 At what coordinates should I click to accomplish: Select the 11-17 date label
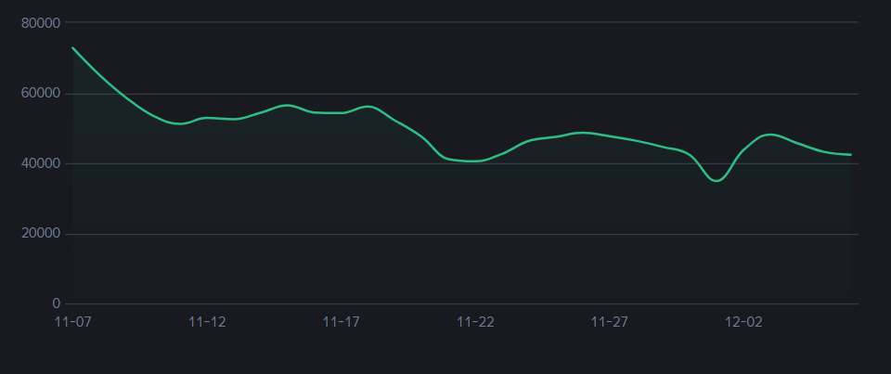341,322
